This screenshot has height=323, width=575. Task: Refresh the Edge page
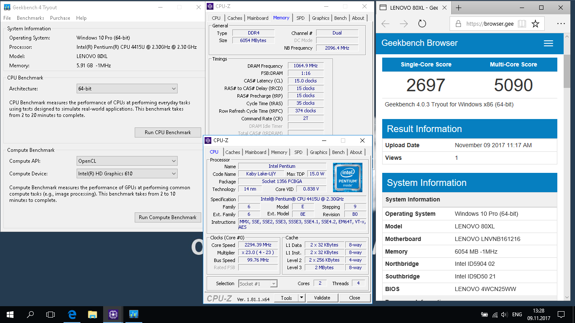pos(422,24)
